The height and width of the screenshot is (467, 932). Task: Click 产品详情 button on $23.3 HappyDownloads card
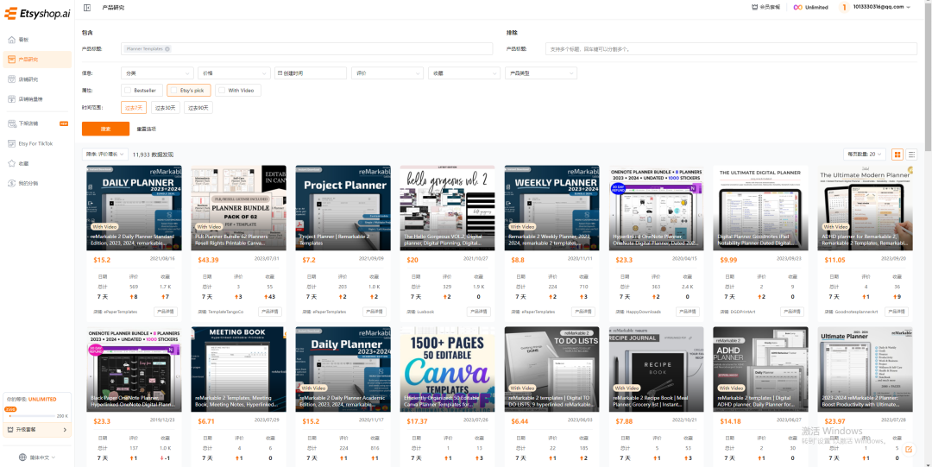[688, 311]
